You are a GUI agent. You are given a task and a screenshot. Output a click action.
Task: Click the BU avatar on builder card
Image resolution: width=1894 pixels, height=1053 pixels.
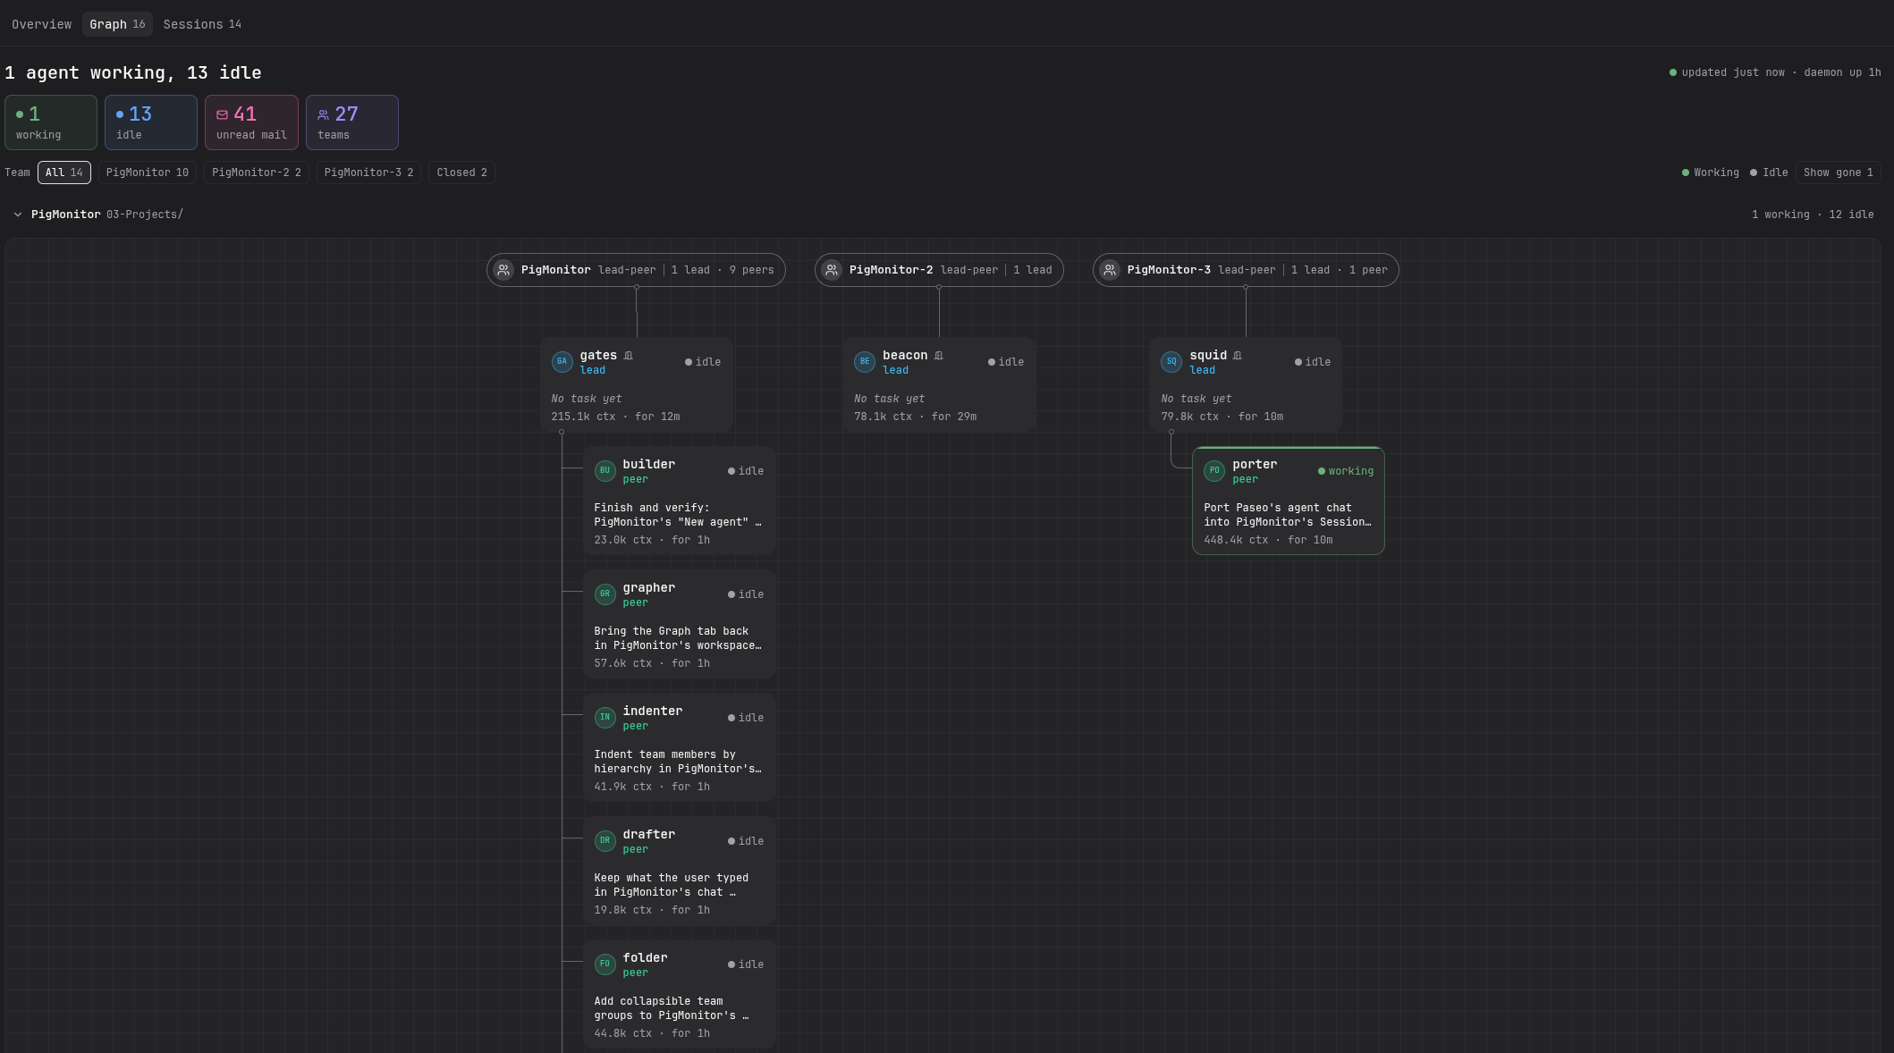pos(605,471)
